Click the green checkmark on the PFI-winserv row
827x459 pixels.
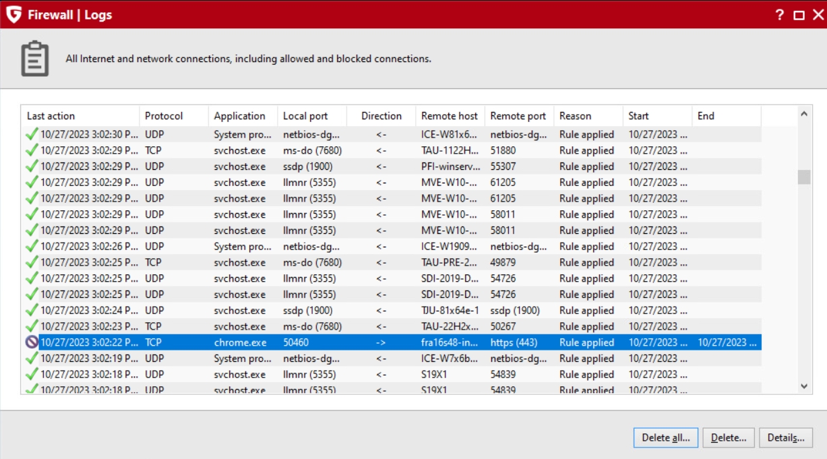(x=32, y=166)
